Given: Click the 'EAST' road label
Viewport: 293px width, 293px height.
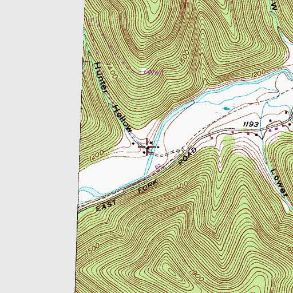Looking at the screenshot, I should point(106,205).
